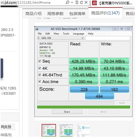This screenshot has width=136, height=139.
Task: Close the AS SSD Benchmark window
Action: [128, 29]
